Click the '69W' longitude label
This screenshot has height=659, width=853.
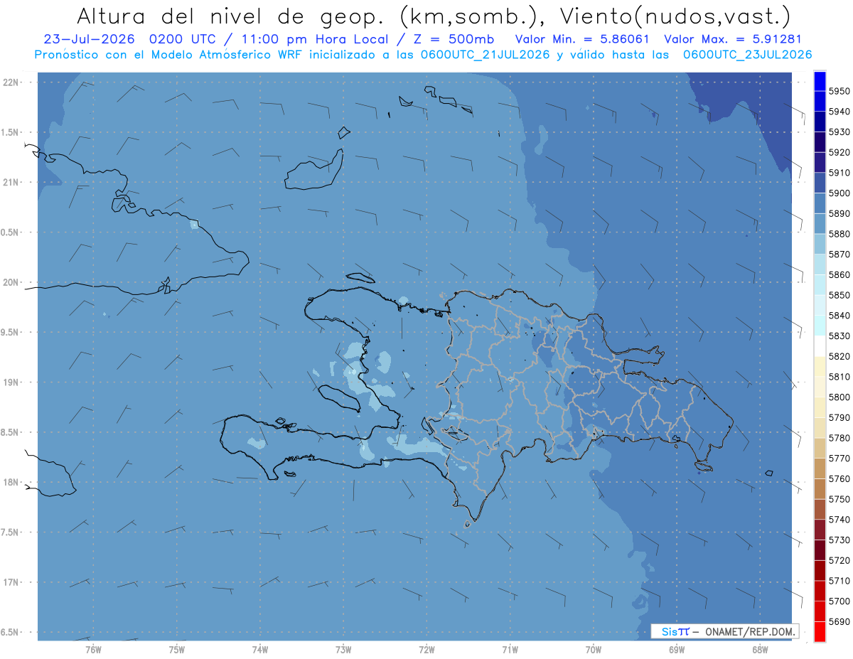click(x=677, y=649)
